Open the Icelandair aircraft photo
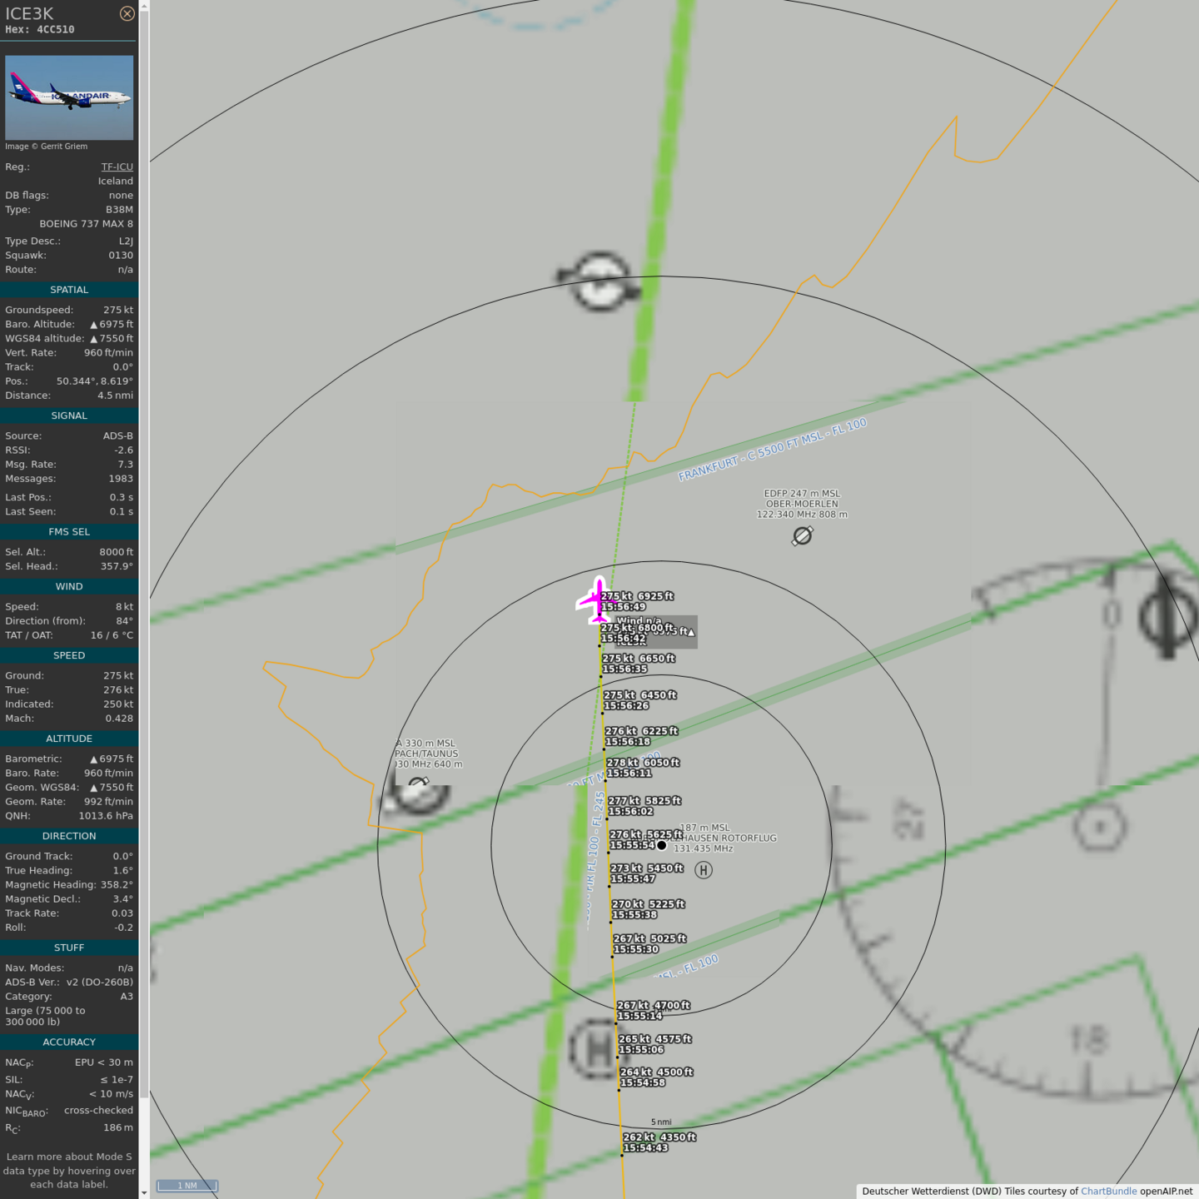This screenshot has height=1199, width=1199. [x=69, y=97]
